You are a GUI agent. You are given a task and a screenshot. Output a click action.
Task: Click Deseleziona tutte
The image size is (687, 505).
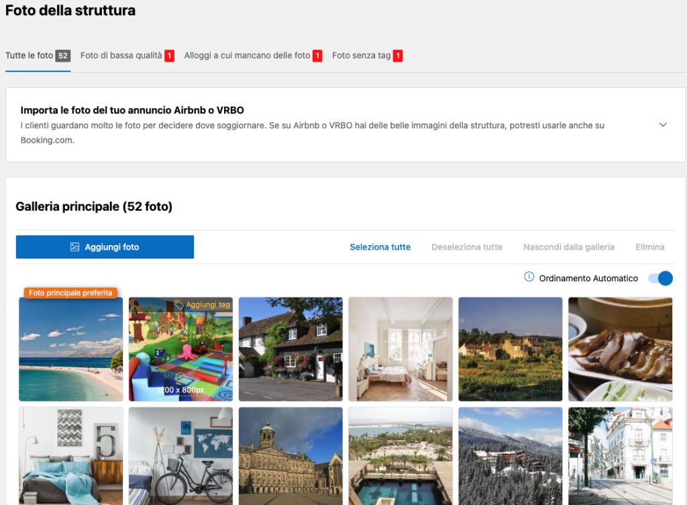pos(467,247)
